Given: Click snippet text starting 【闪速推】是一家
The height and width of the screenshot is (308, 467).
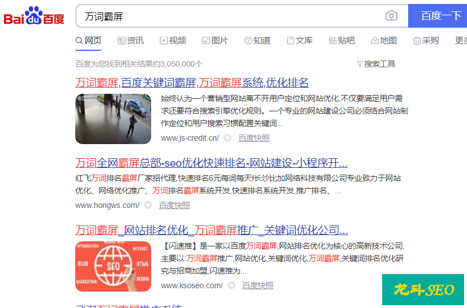Looking at the screenshot, I should (282, 258).
